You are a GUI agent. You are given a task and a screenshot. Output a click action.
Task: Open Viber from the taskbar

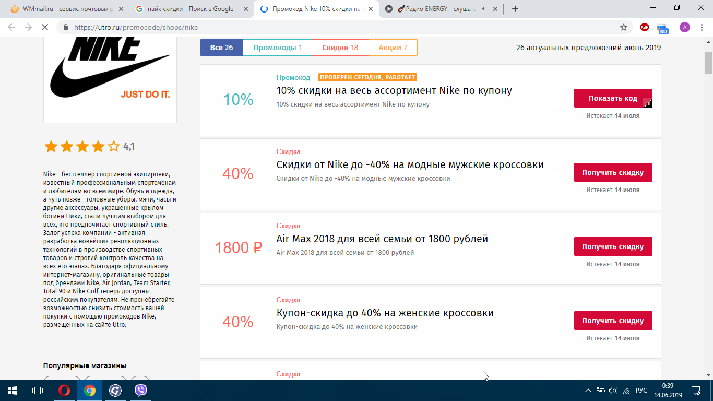[141, 390]
